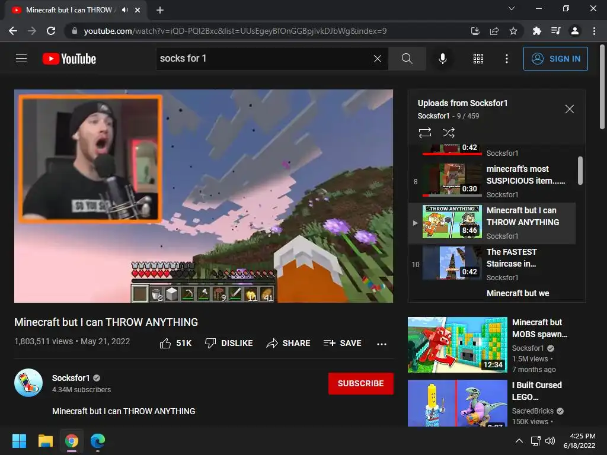Image resolution: width=607 pixels, height=455 pixels.
Task: Open the network tray icon
Action: [x=535, y=441]
